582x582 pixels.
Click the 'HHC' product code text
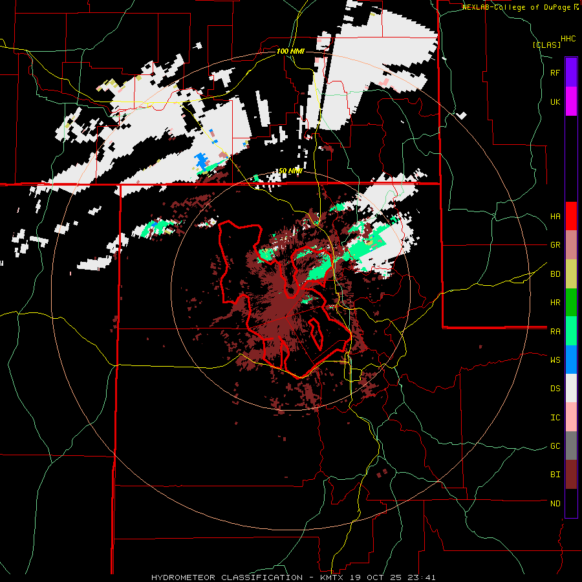(x=568, y=39)
